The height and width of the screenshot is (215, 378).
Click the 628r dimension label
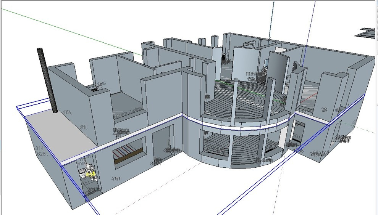pyautogui.click(x=41, y=154)
